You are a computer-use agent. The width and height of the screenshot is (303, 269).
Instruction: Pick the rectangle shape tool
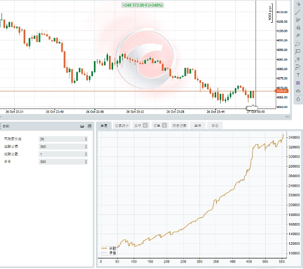pos(298,51)
